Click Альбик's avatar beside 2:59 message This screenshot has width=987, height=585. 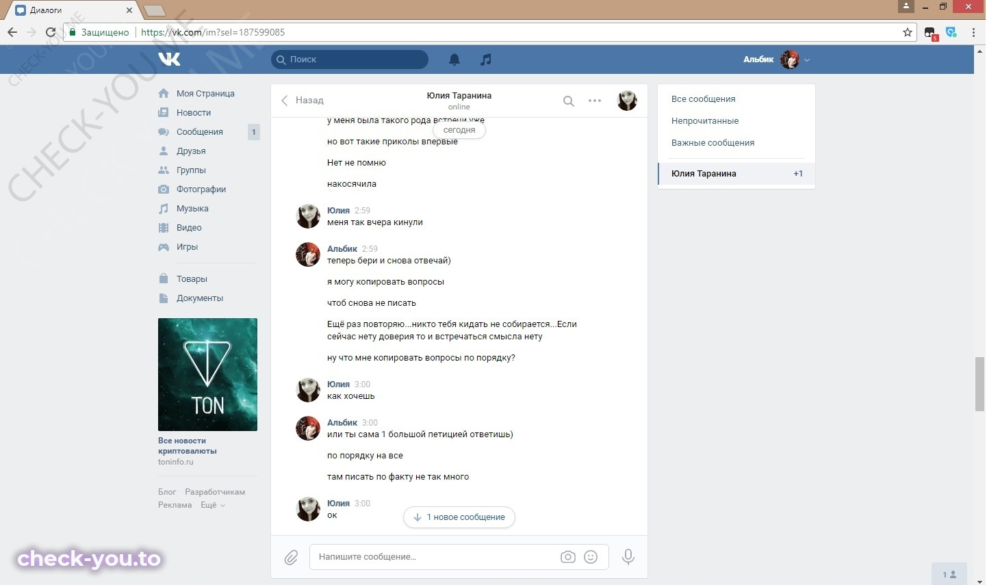click(x=308, y=255)
